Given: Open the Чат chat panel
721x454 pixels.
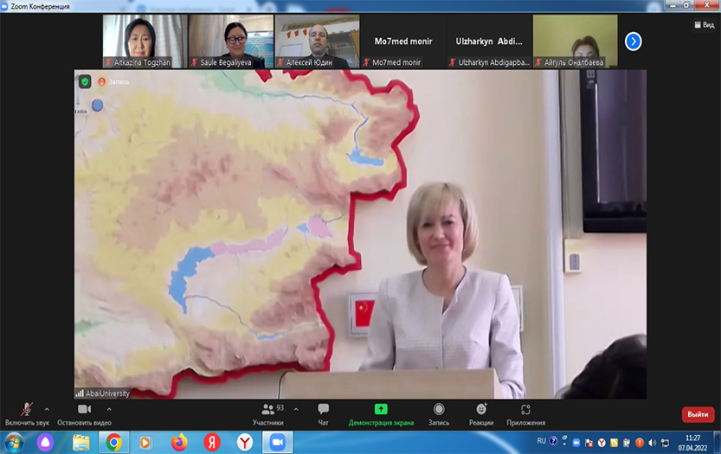Looking at the screenshot, I should point(323,413).
